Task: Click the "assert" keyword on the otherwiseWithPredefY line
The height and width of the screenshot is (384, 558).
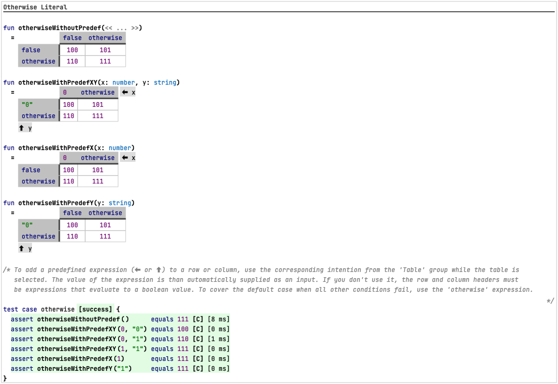Action: (x=22, y=368)
